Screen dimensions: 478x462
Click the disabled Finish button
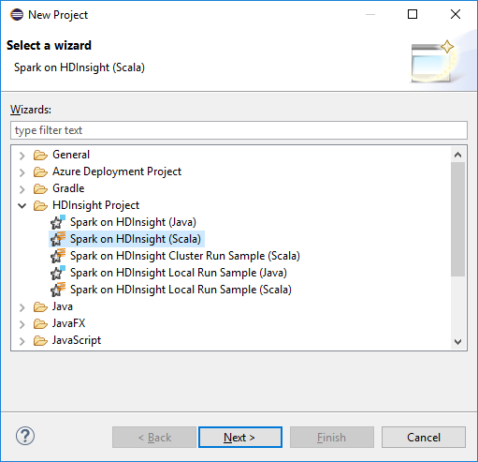pos(332,437)
